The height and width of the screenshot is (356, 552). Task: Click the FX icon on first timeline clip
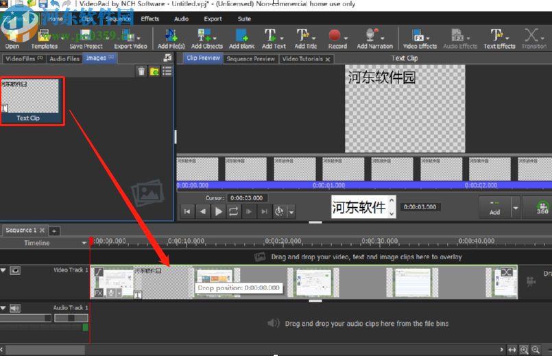[x=99, y=293]
